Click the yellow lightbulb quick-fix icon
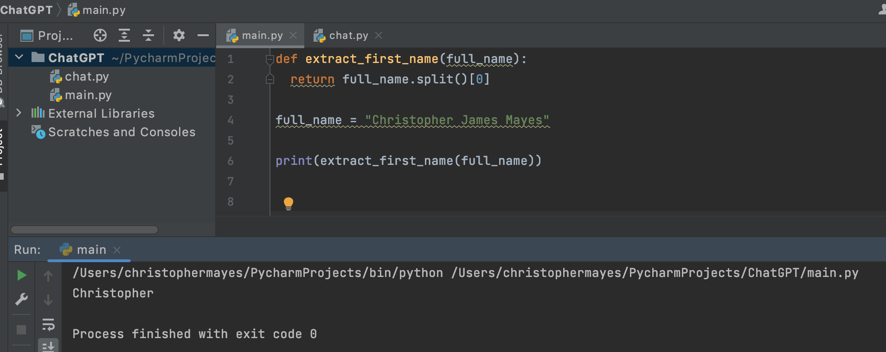 pos(288,203)
